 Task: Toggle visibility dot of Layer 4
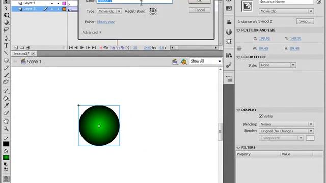(52, 3)
